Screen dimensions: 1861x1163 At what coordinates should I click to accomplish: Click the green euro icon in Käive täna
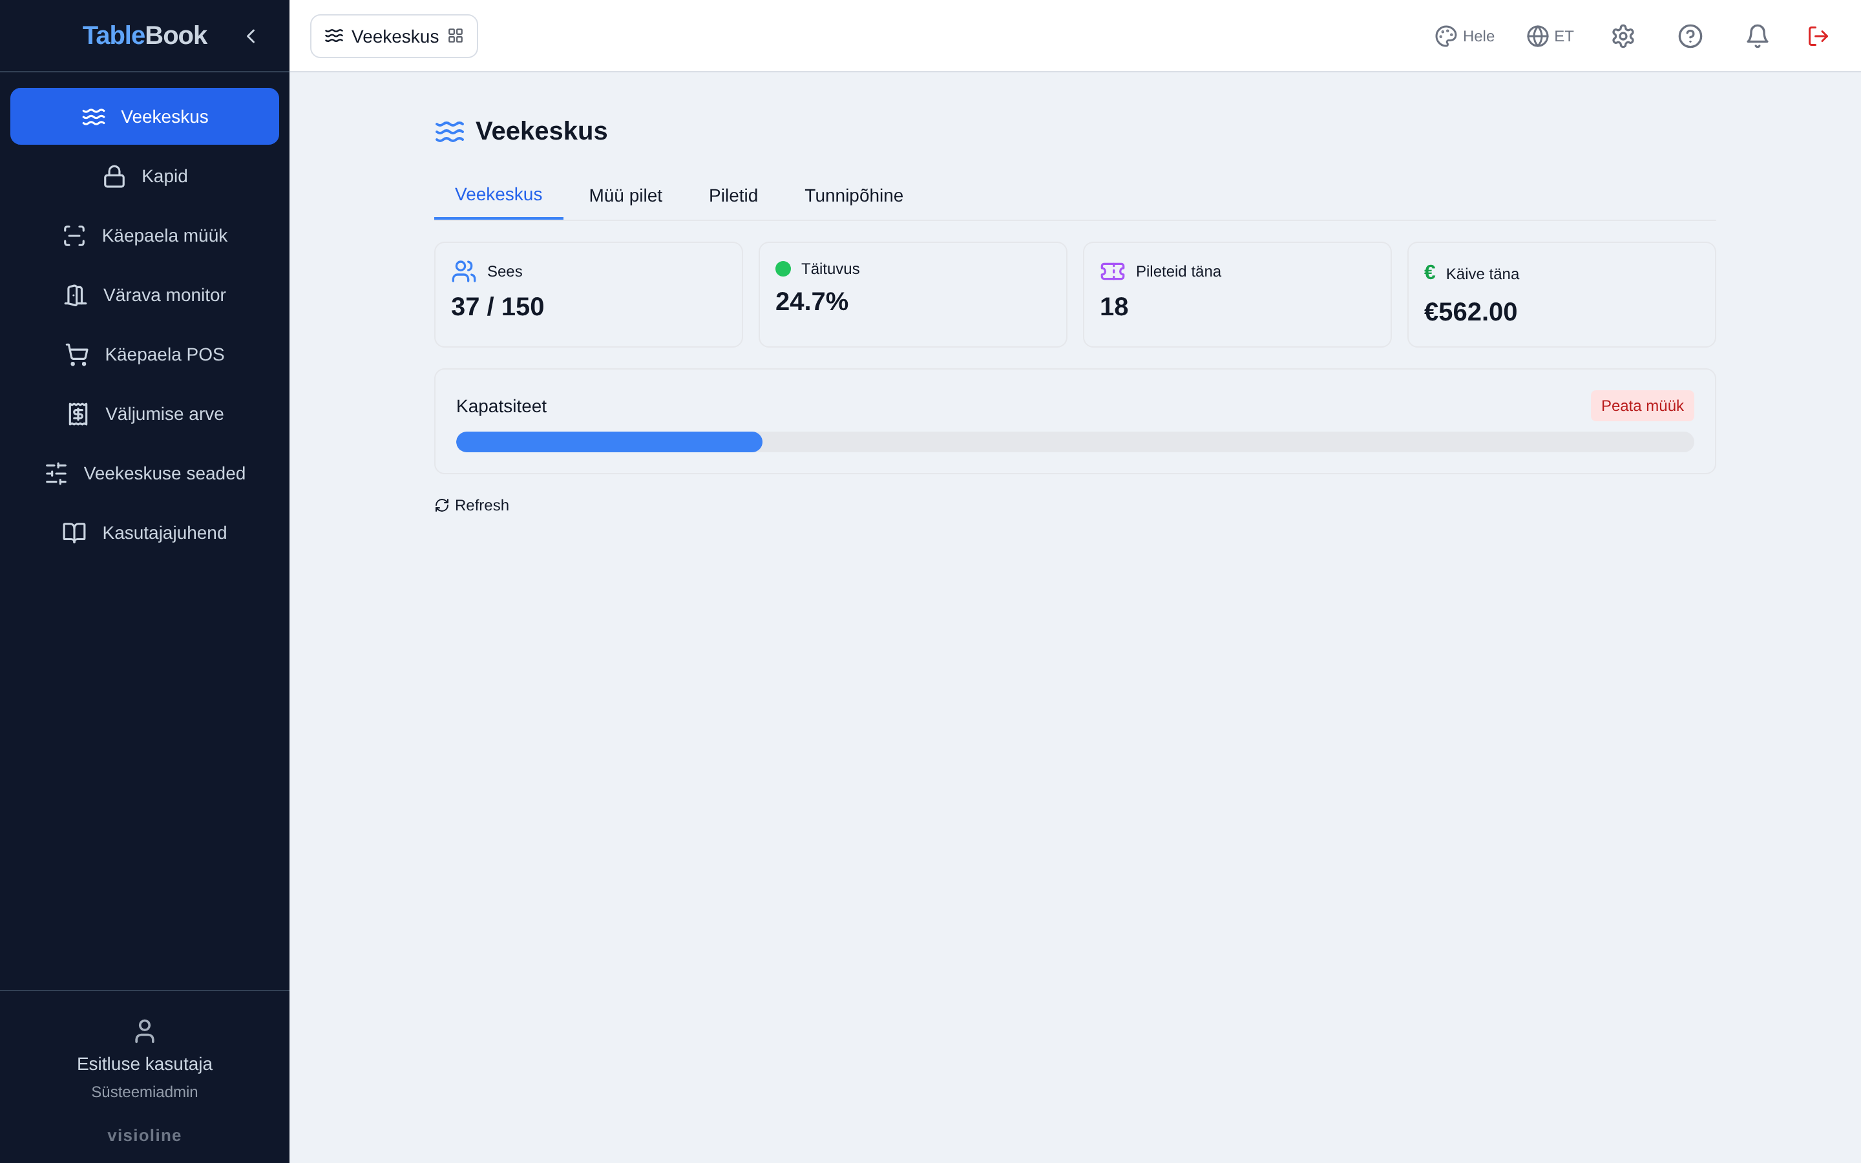pyautogui.click(x=1429, y=272)
